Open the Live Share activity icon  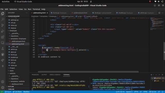[3, 60]
